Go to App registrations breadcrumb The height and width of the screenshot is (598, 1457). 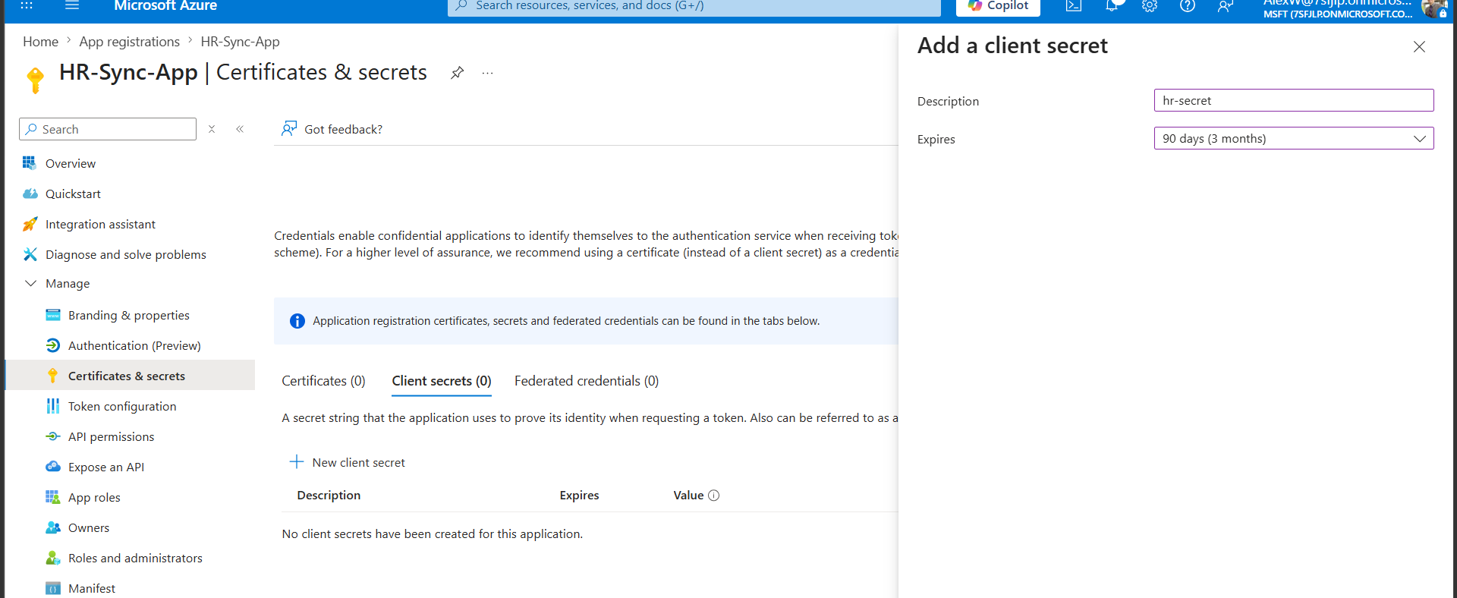click(130, 42)
